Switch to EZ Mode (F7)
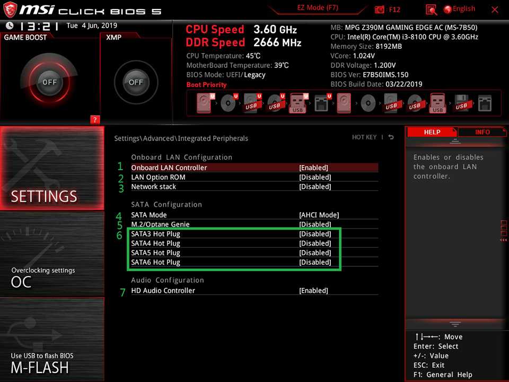509x382 pixels. click(317, 8)
